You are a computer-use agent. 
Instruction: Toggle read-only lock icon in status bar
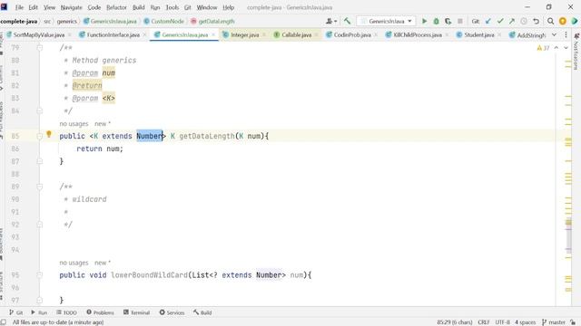[573, 322]
